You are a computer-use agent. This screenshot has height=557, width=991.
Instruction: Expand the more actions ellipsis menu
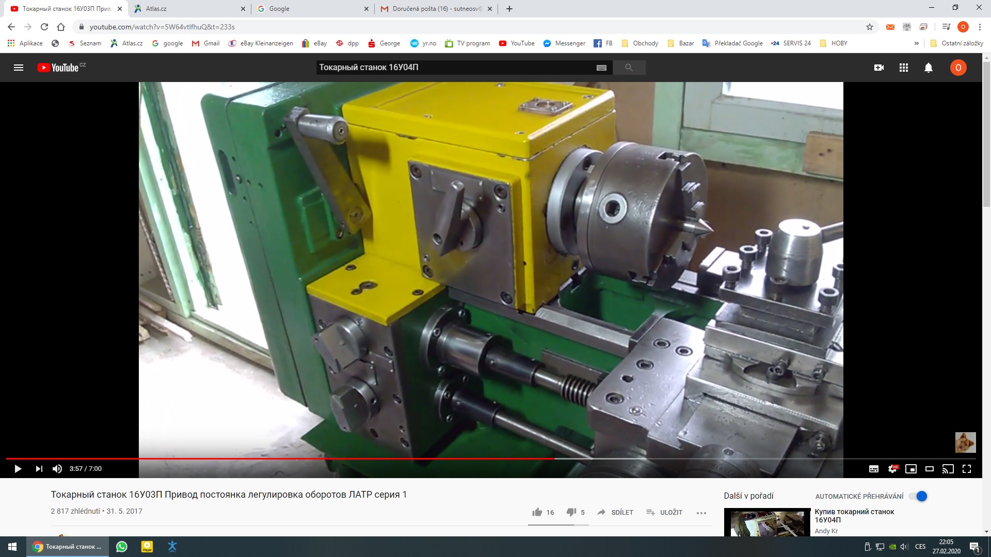(x=701, y=513)
